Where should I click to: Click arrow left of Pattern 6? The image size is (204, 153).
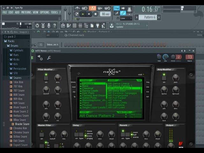[137, 17]
